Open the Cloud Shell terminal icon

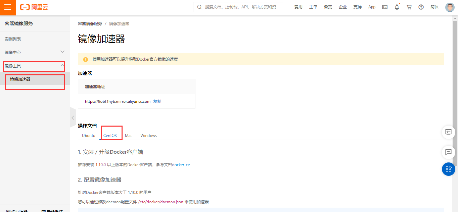385,7
